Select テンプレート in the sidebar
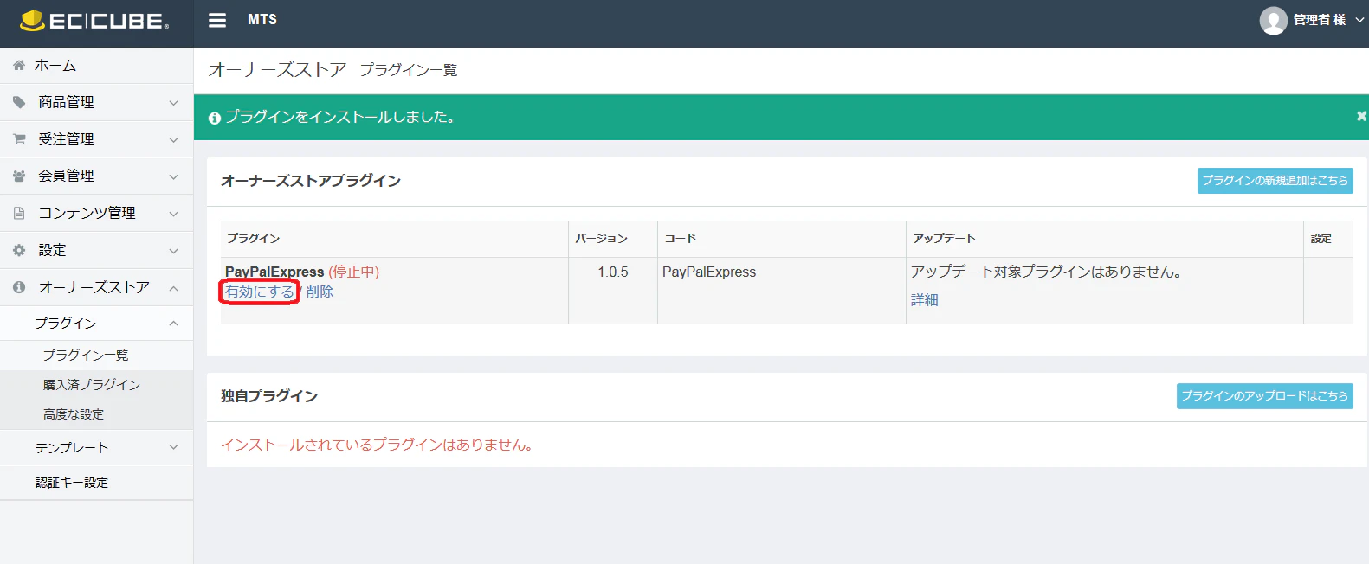 pos(72,448)
